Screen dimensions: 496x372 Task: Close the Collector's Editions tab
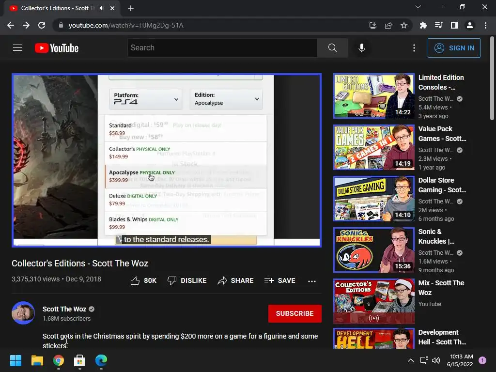[x=112, y=8]
